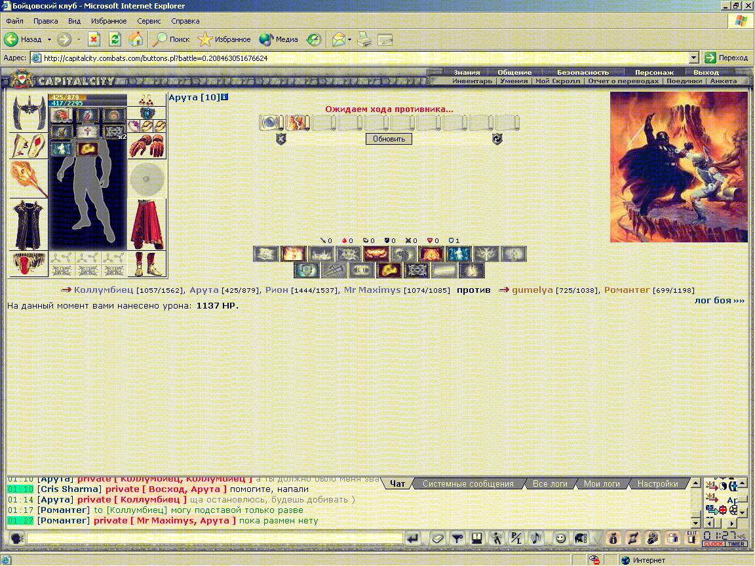Click the first scroll slot with orb

271,123
